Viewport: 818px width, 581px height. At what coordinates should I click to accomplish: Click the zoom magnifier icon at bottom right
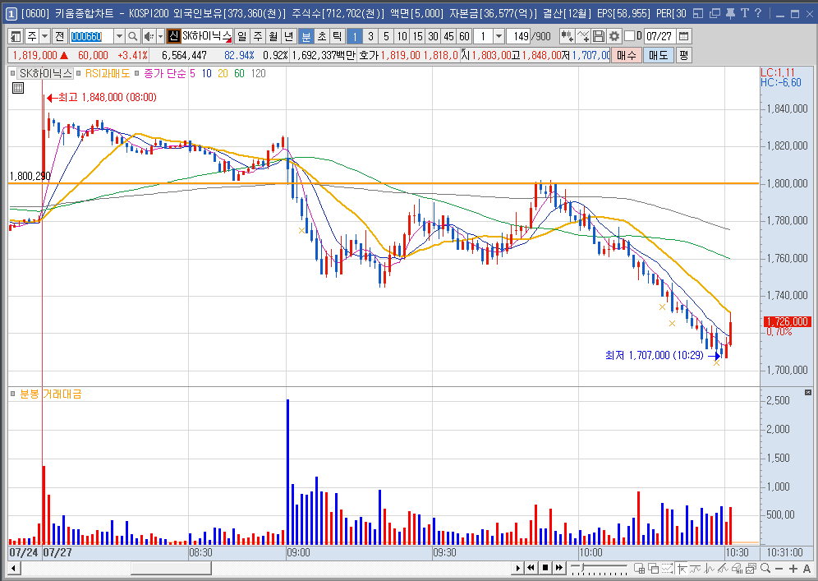(x=765, y=568)
